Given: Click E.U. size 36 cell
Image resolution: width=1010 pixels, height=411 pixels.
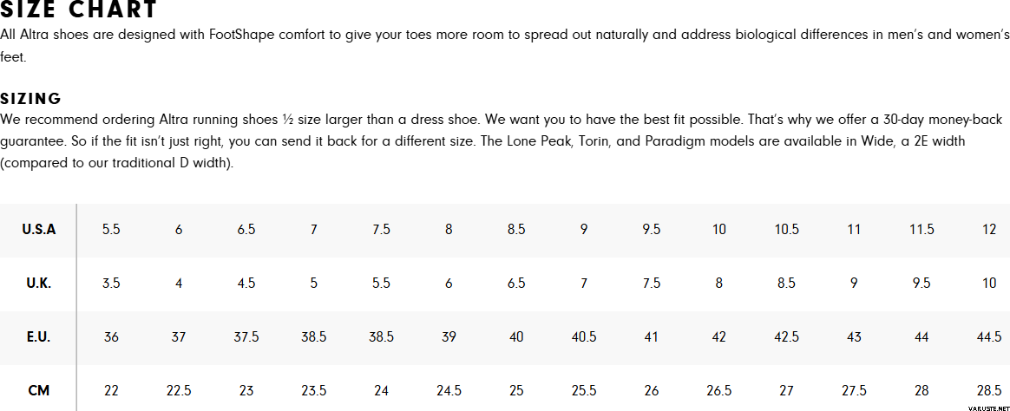Looking at the screenshot, I should [x=111, y=337].
